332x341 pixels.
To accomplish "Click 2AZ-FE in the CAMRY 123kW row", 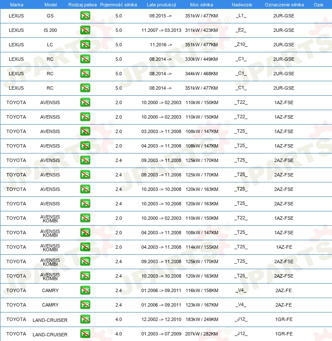I will 284,305.
